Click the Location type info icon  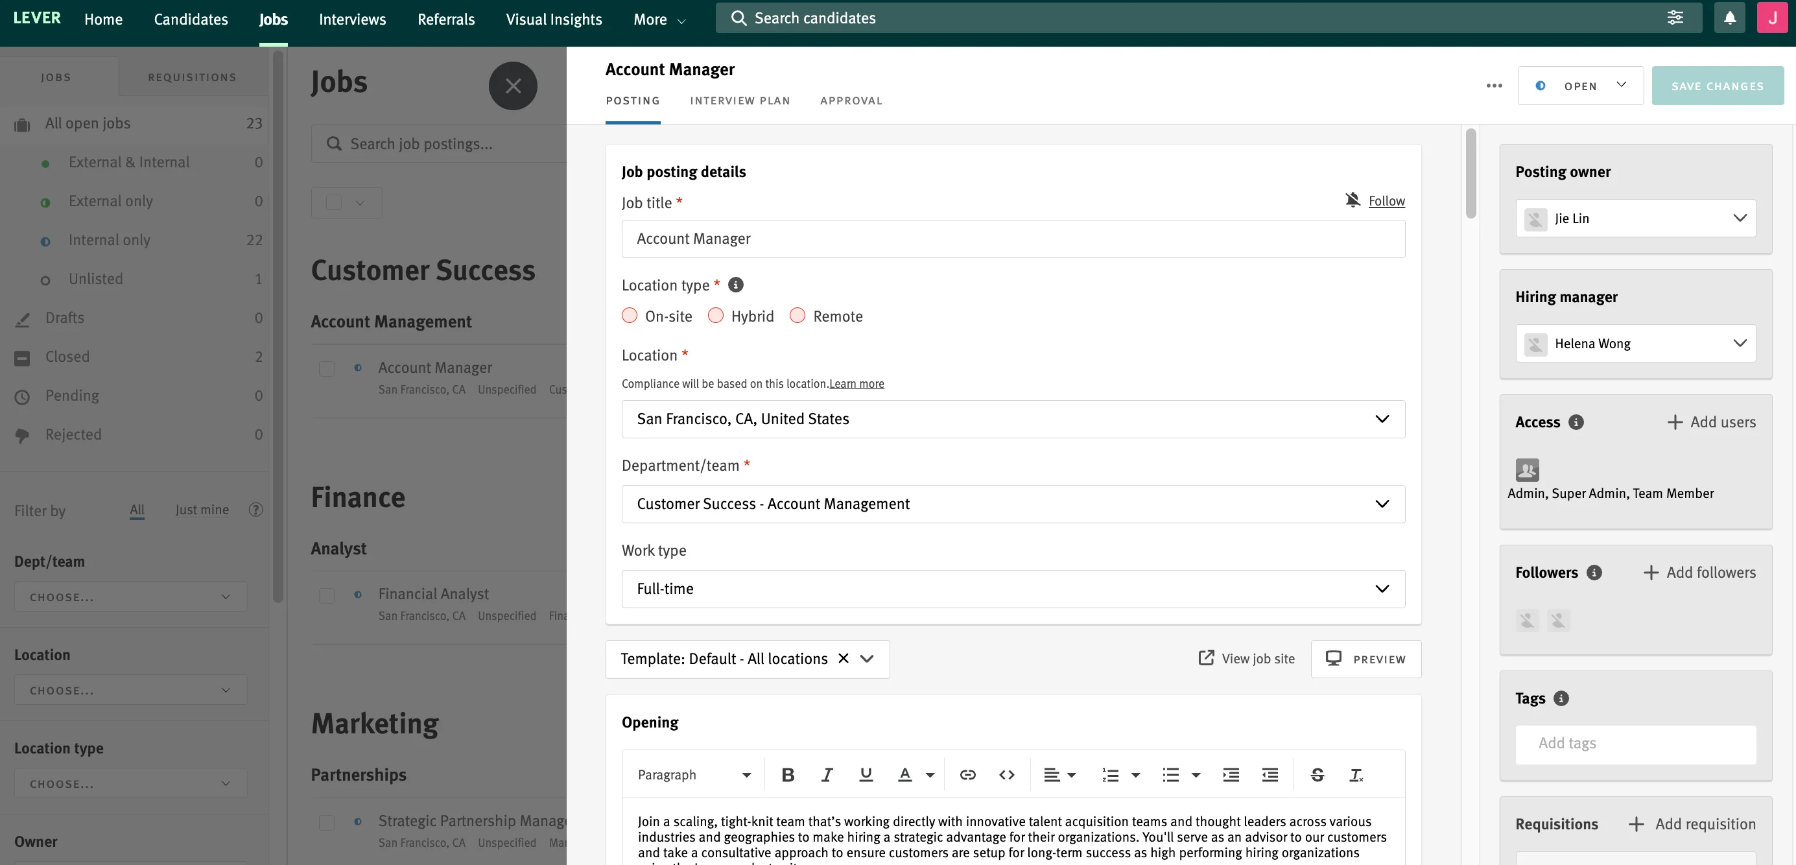(x=735, y=285)
